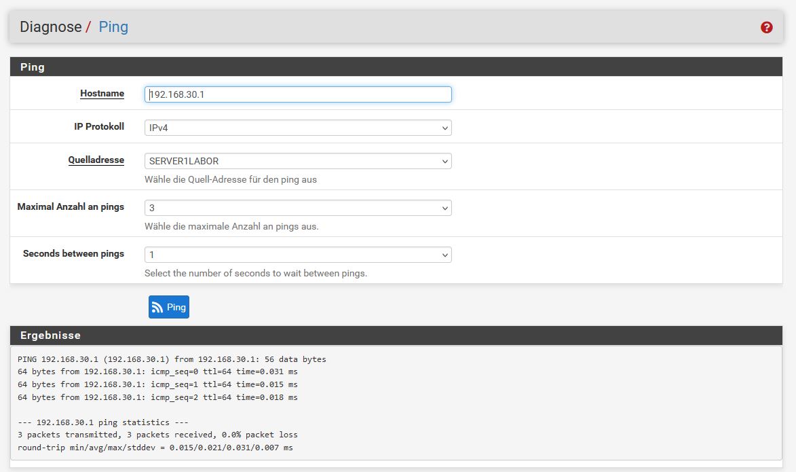Click the underlined Hostname label
This screenshot has height=472, width=796.
click(x=102, y=94)
